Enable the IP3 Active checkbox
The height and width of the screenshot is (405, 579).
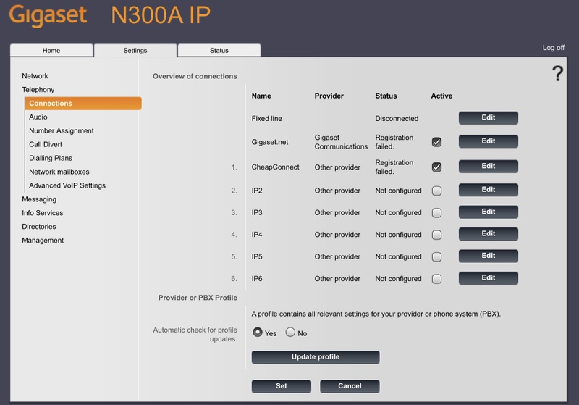coord(436,213)
